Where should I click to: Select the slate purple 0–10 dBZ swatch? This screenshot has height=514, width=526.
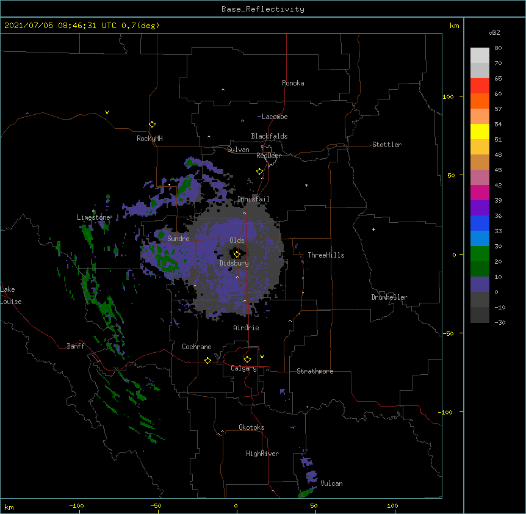(x=480, y=284)
